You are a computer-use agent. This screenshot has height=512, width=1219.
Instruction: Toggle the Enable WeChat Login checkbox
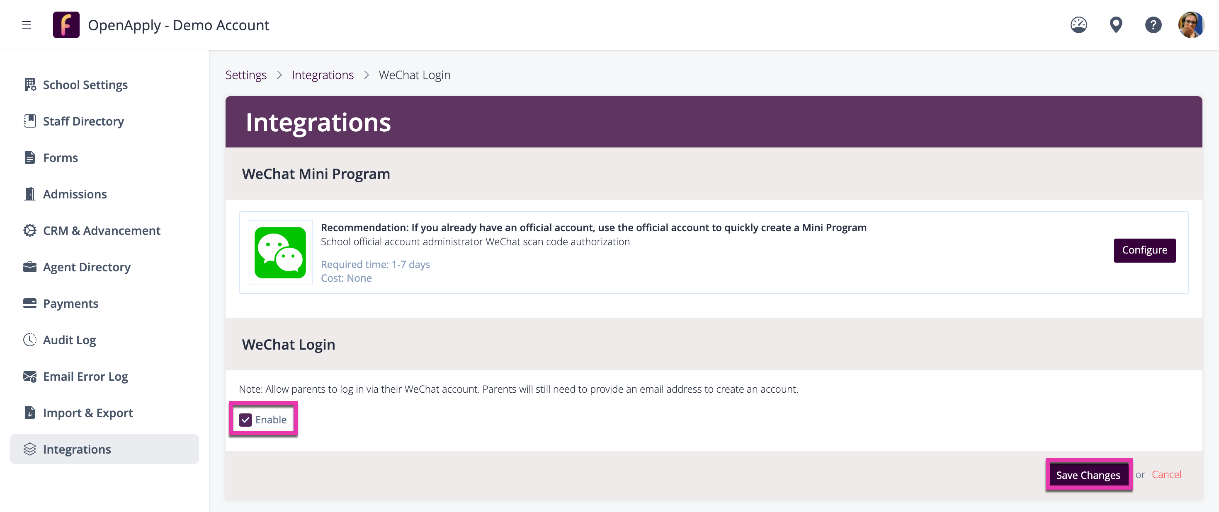tap(245, 419)
